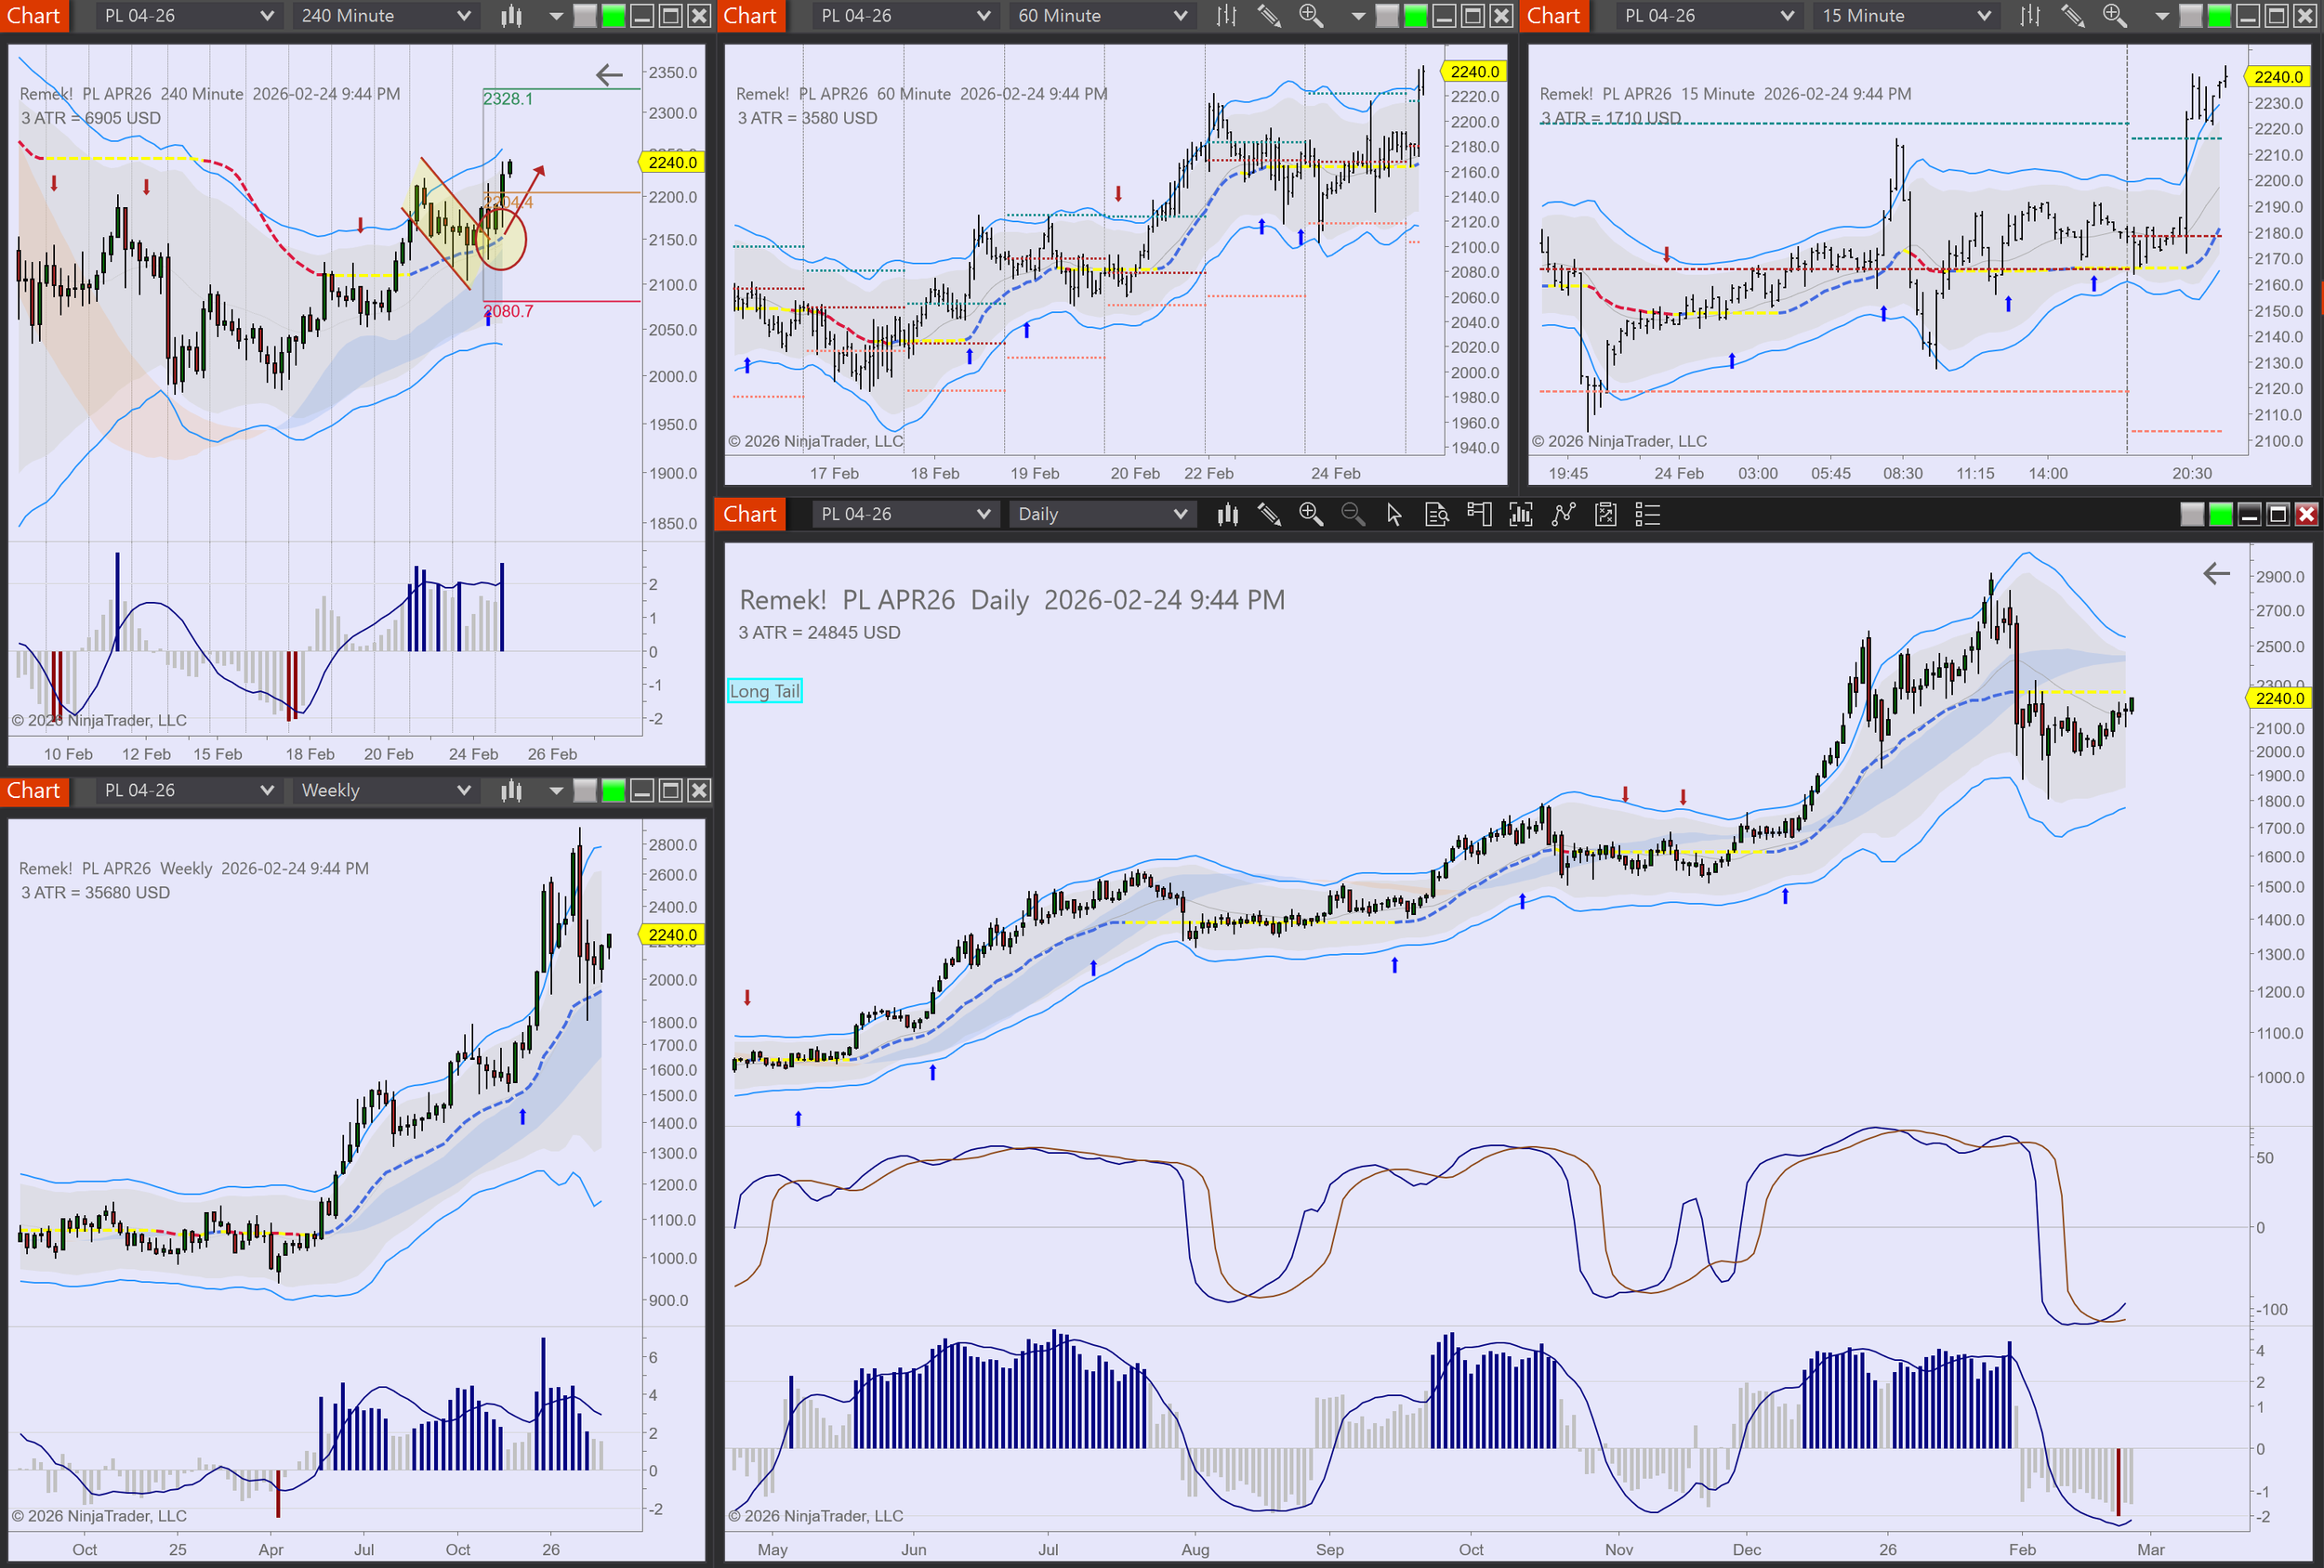This screenshot has width=2324, height=1568.
Task: Click the 2240.0 price marker on 60 Minute chart
Action: tap(1474, 72)
